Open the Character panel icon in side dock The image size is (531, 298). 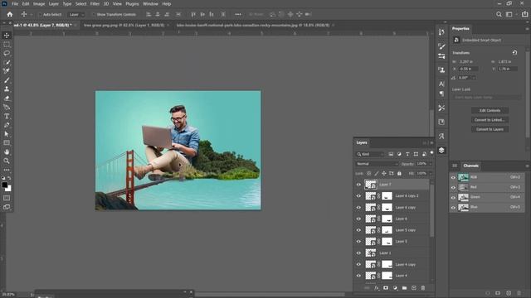point(441,84)
